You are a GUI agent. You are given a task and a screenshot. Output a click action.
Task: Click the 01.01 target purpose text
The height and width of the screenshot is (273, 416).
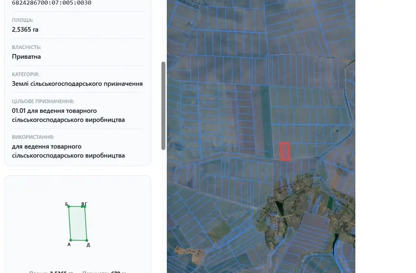tap(68, 115)
